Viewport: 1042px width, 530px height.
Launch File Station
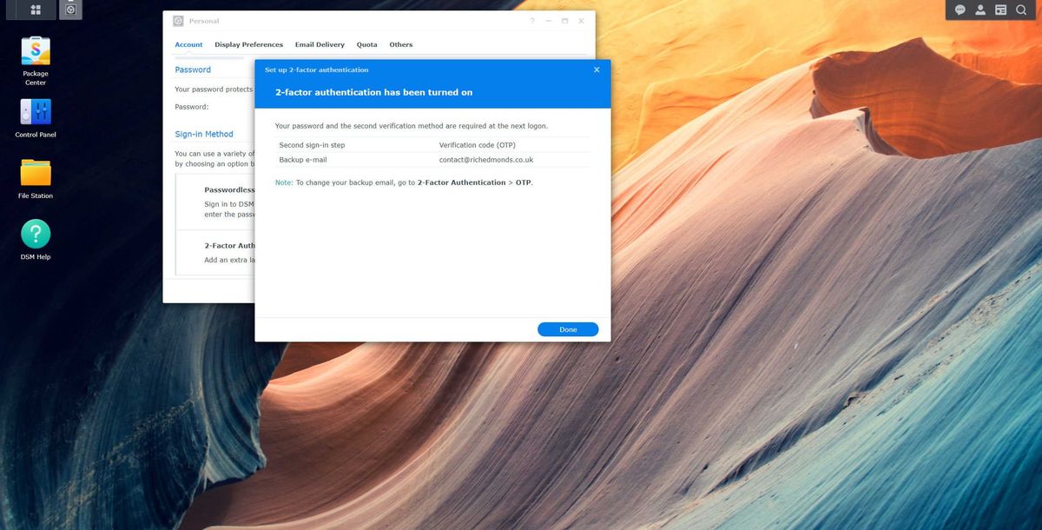35,172
